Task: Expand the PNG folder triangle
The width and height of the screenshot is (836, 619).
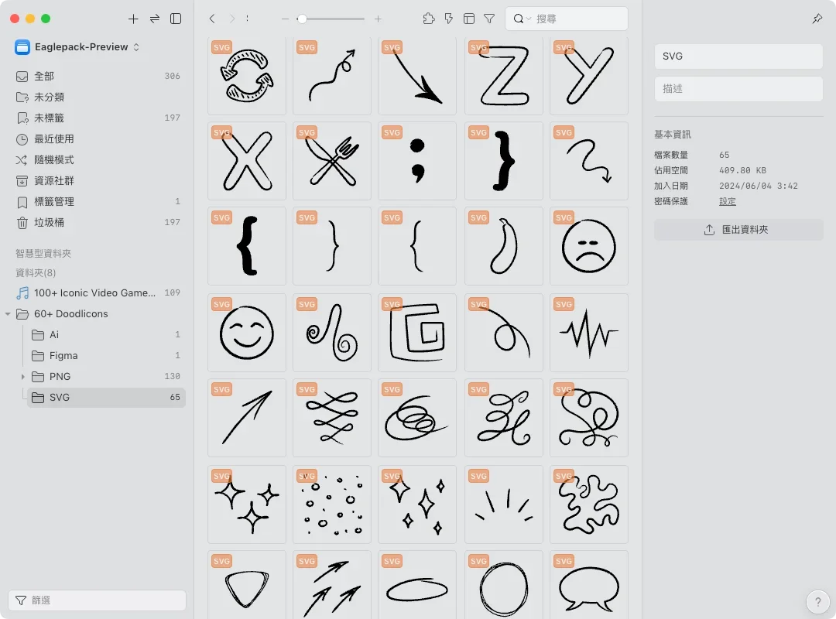Action: coord(23,377)
